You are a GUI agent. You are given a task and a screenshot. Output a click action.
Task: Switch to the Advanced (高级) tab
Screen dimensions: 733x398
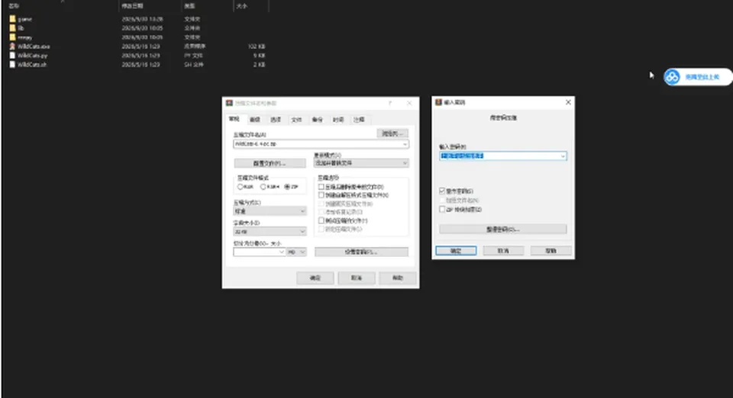click(255, 120)
